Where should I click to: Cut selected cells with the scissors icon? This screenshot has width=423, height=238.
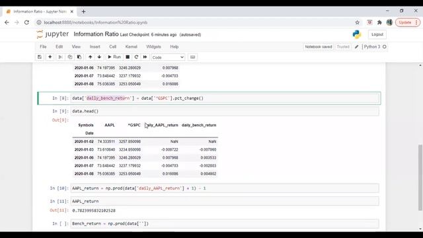click(60, 57)
